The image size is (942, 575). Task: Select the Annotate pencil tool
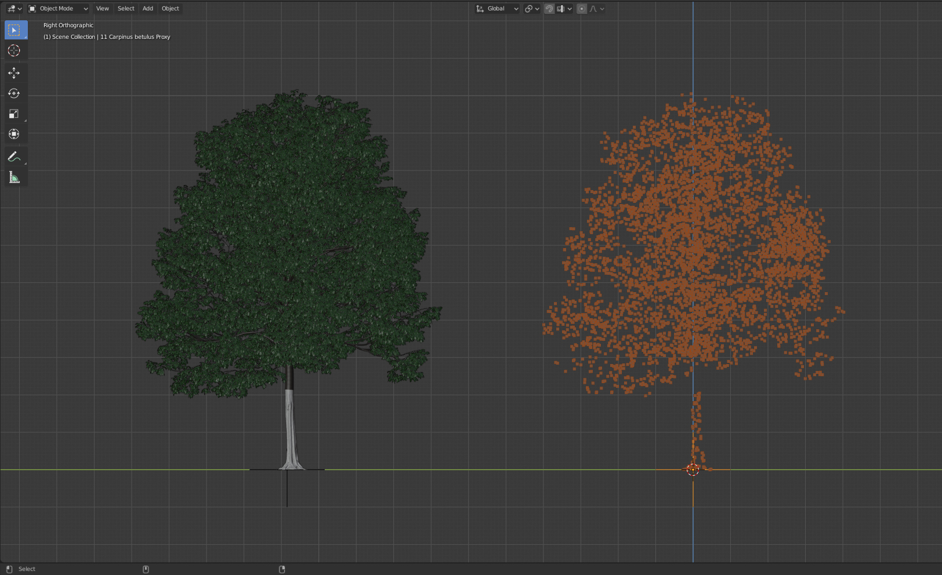[x=15, y=157]
